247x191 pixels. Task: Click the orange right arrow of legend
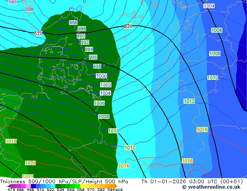[x=116, y=186]
